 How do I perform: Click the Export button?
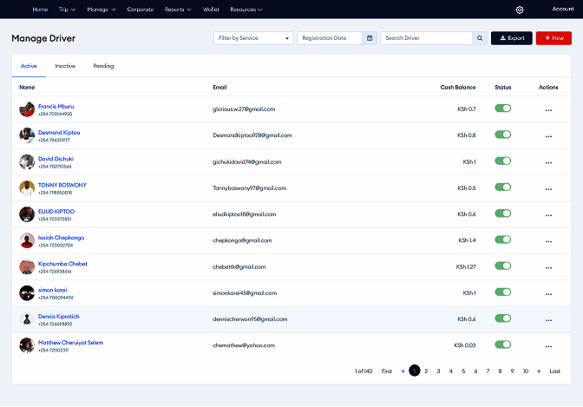point(512,38)
